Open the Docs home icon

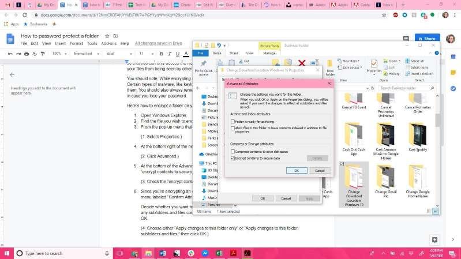tap(10, 39)
